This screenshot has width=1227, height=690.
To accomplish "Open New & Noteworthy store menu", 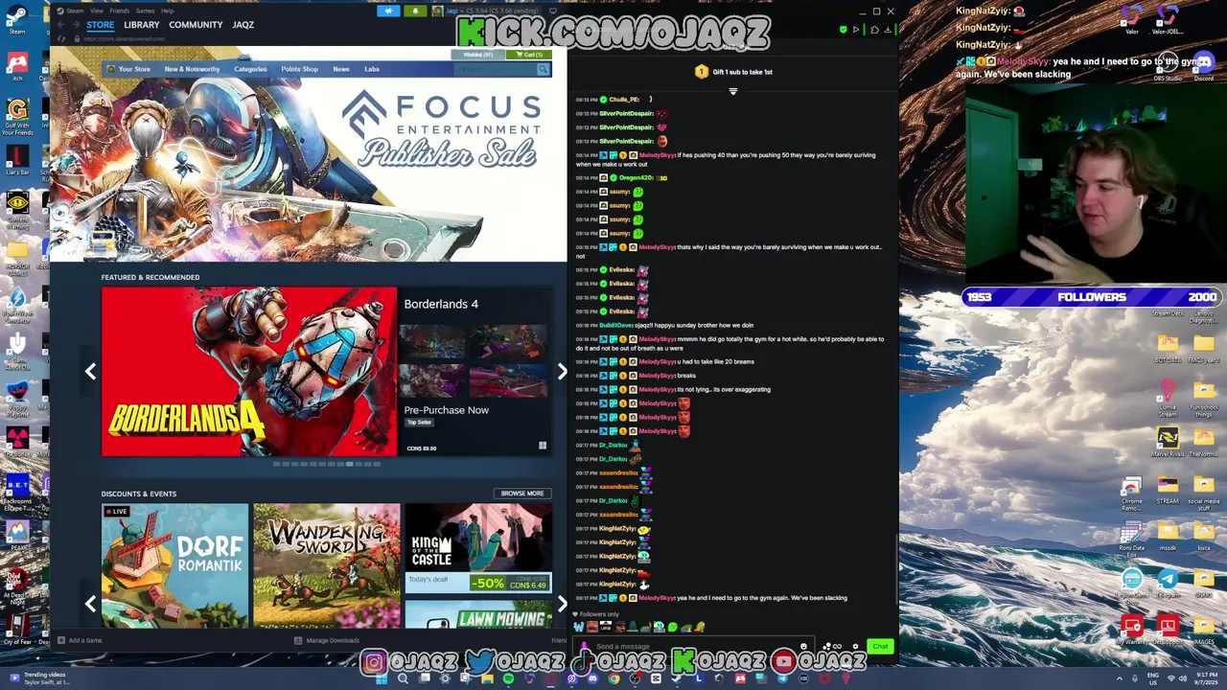I will [x=192, y=69].
